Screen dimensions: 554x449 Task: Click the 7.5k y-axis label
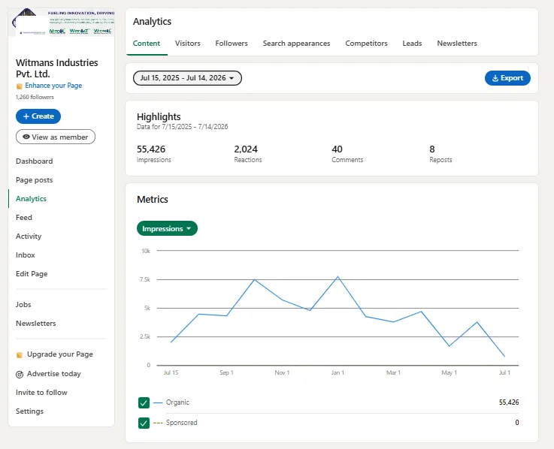(x=145, y=279)
